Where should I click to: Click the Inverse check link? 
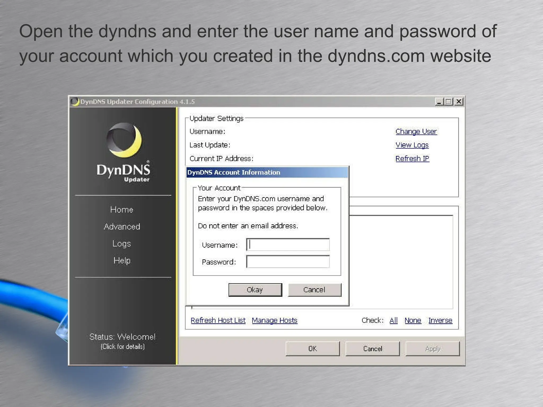pos(440,320)
